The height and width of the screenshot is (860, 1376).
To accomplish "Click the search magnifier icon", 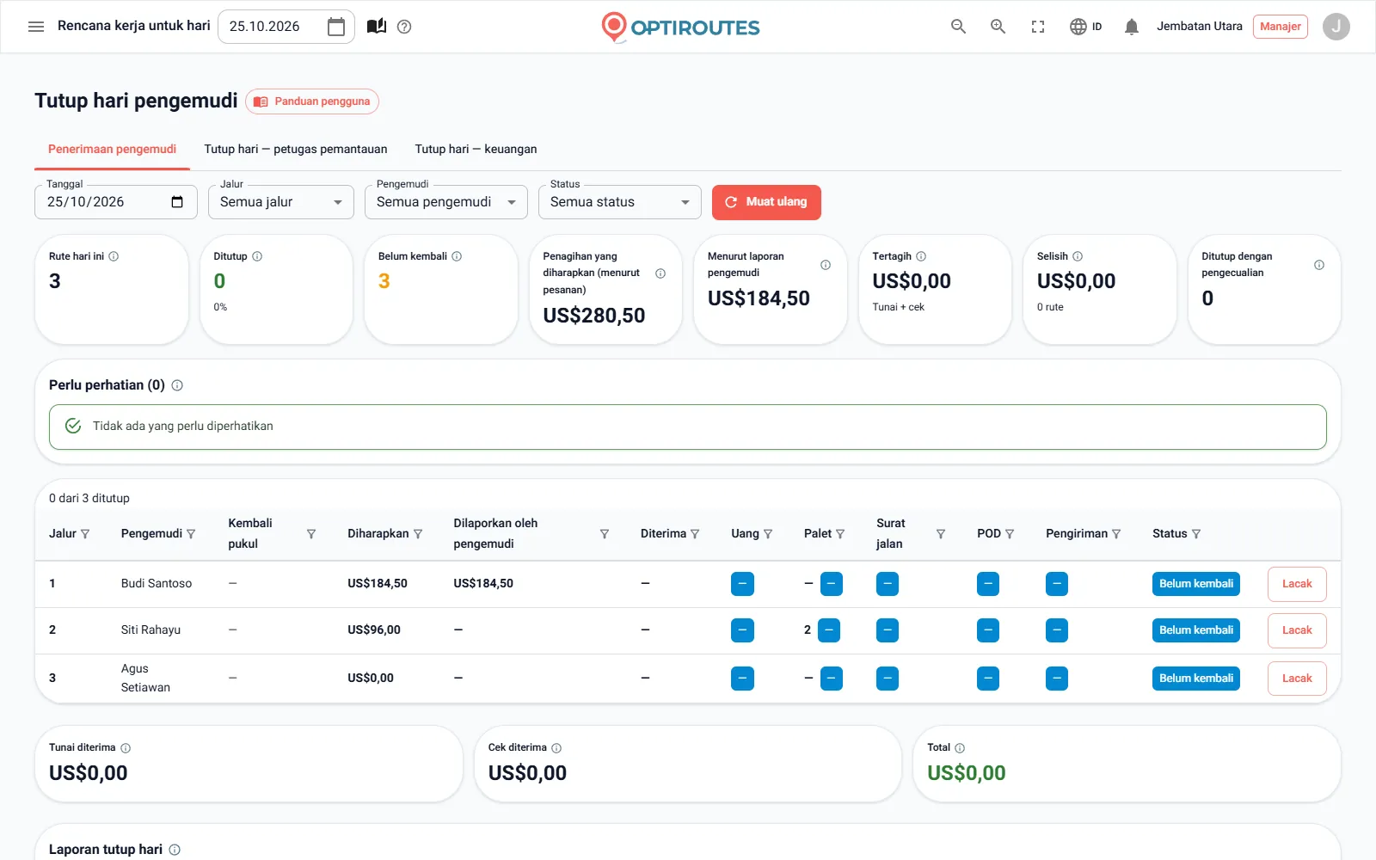I will click(958, 27).
